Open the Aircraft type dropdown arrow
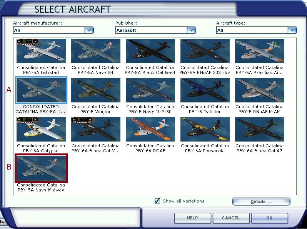 click(x=292, y=30)
